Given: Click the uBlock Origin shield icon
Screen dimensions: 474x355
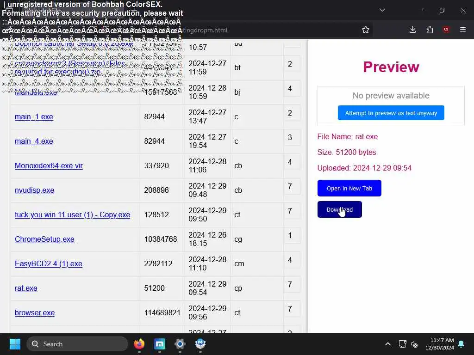Looking at the screenshot, I should (446, 30).
